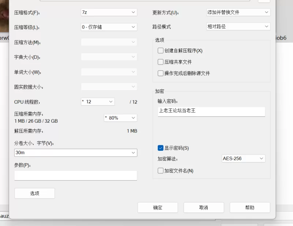Viewport: 293px width, 226px height.
Task: Open the 路径模式 相对路径 dropdown
Action: click(x=238, y=26)
